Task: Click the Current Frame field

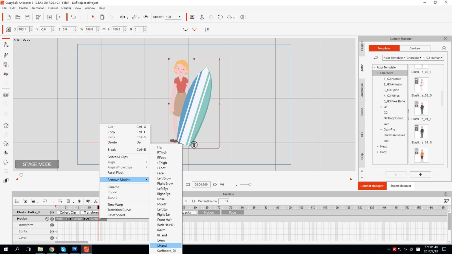Action: [x=224, y=201]
